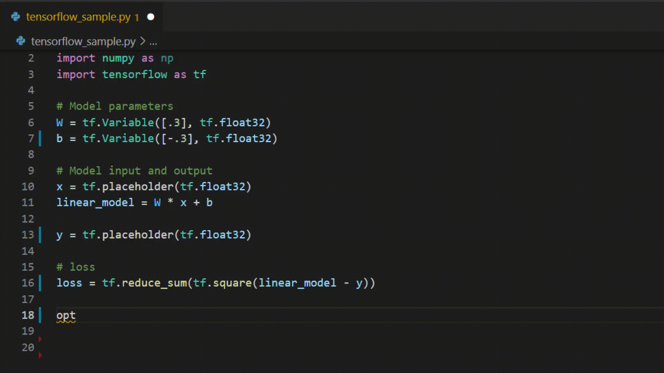Open inline diff from the change bar at line 18

tap(40, 315)
